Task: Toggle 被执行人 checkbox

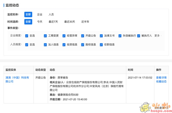Action: pyautogui.click(x=138, y=36)
